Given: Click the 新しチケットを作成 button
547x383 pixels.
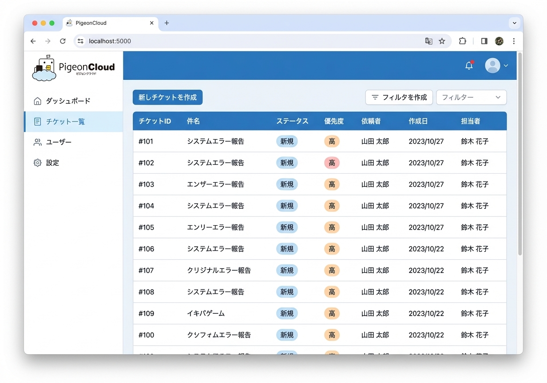Looking at the screenshot, I should [167, 97].
